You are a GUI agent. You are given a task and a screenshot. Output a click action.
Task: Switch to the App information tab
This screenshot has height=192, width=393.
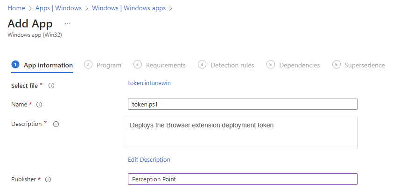tap(48, 65)
